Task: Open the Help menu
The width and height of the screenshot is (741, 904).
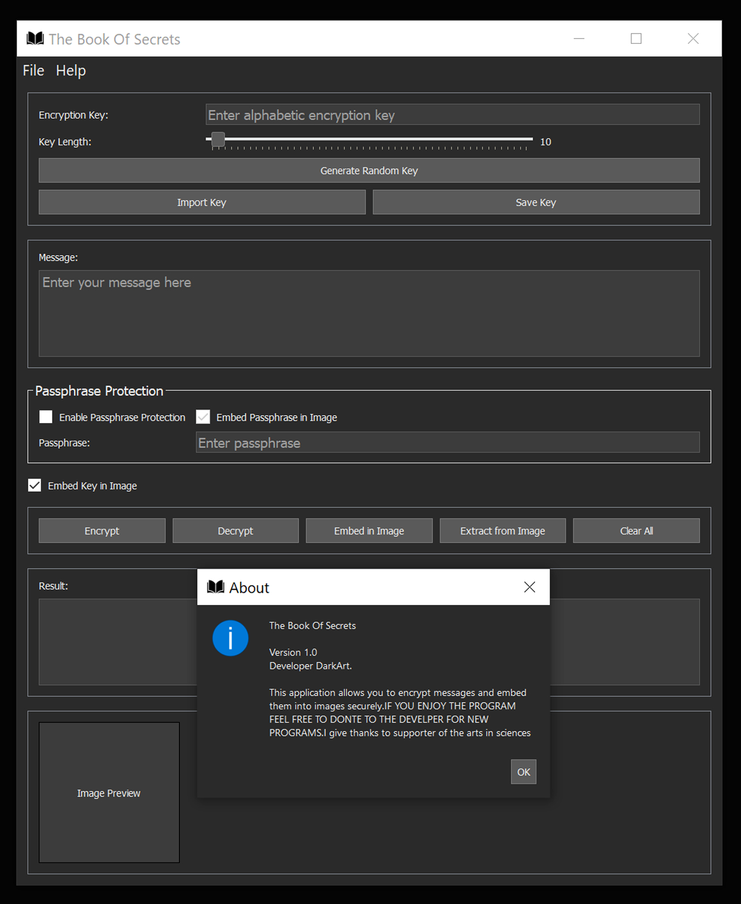Action: click(71, 70)
